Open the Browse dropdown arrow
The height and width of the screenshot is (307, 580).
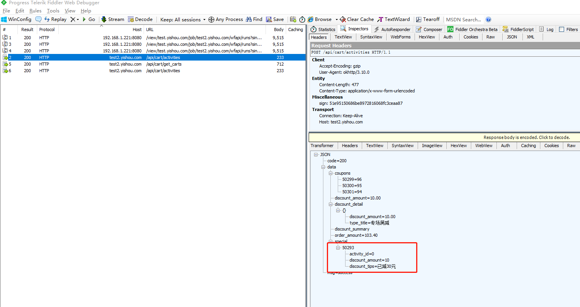337,19
